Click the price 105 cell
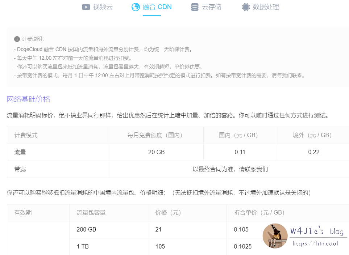349x255 pixels. [x=187, y=247]
